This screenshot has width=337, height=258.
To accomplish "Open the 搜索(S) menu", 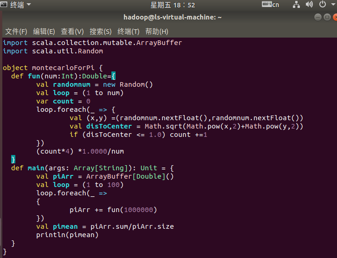I will [101, 32].
